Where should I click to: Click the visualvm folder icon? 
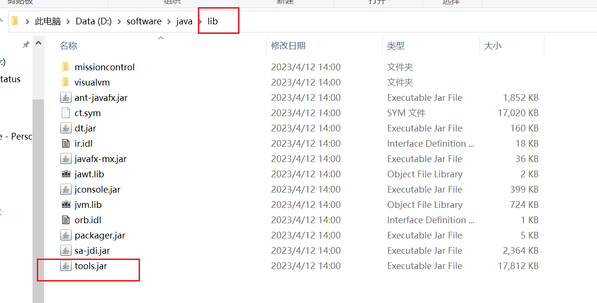pos(66,82)
